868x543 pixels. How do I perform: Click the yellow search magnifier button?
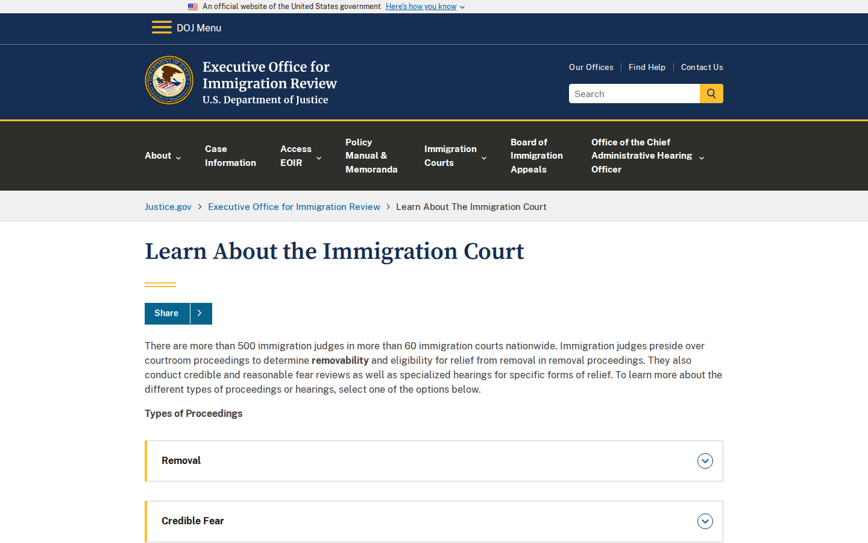[x=711, y=94]
